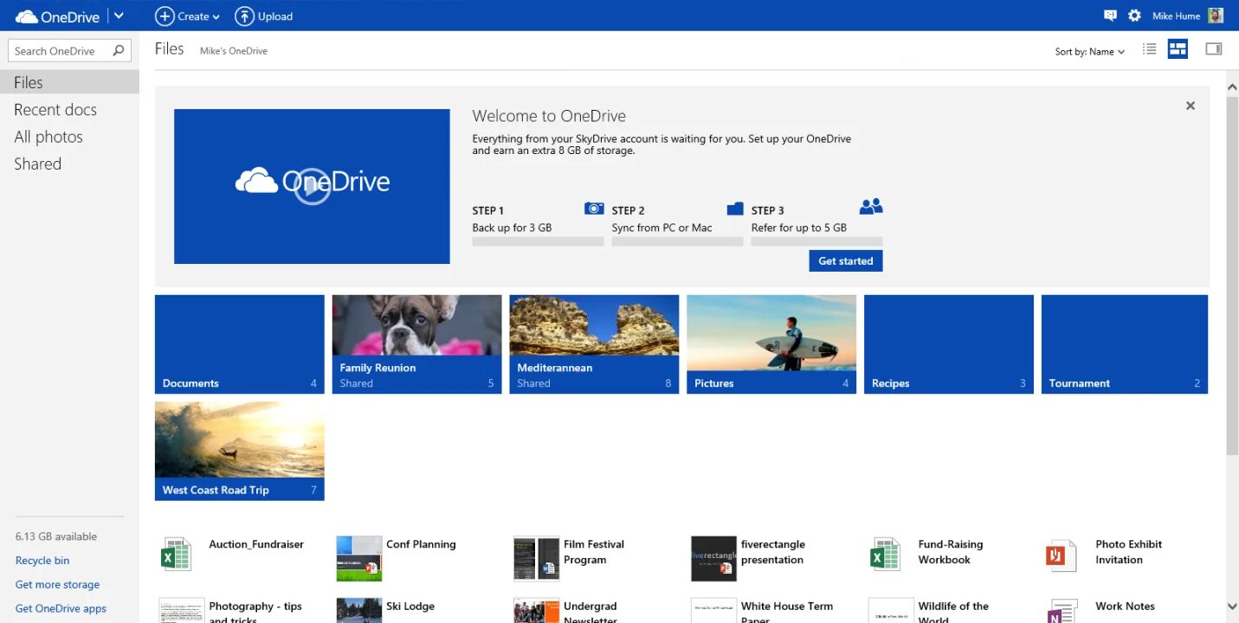This screenshot has width=1239, height=623.
Task: Click the Get OneDrive apps link
Action: pyautogui.click(x=61, y=608)
